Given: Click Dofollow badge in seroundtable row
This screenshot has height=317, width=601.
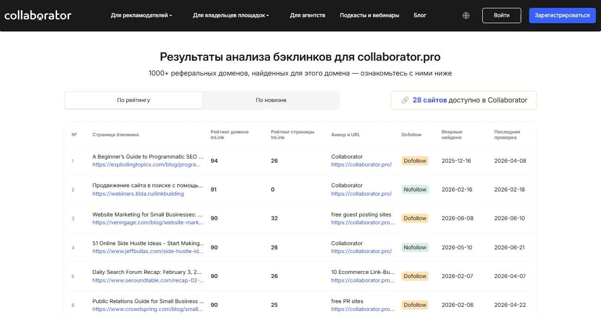Looking at the screenshot, I should [x=415, y=276].
